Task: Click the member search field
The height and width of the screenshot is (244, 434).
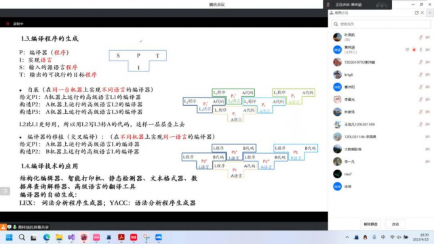Action: tap(381, 24)
